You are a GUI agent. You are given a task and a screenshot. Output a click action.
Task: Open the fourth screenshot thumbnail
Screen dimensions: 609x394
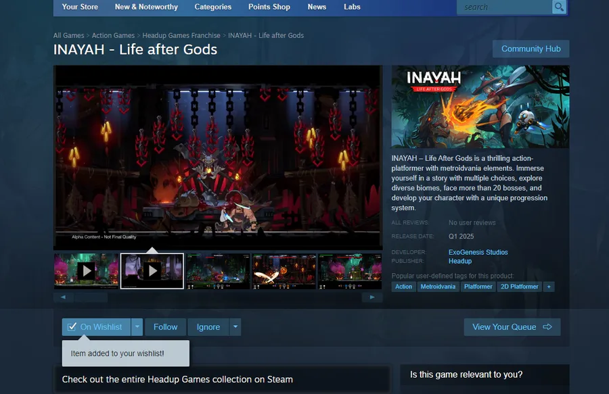click(x=284, y=271)
